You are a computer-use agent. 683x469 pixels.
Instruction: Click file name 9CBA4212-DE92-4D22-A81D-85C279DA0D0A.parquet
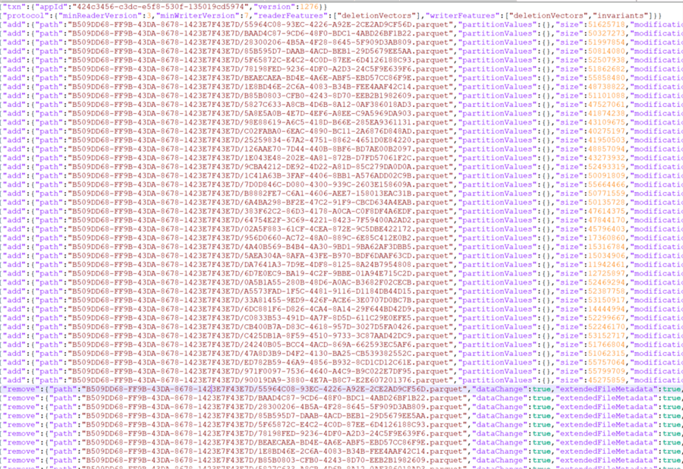pyautogui.click(x=346, y=167)
